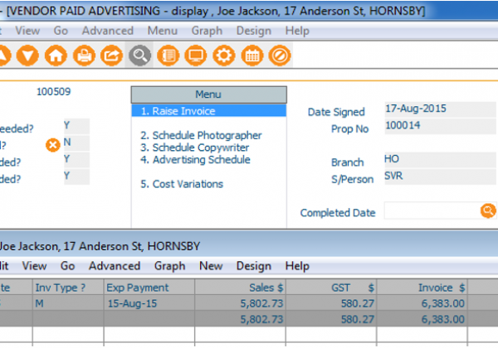Select 4. Advertising Schedule option
The image size is (498, 348).
point(195,160)
